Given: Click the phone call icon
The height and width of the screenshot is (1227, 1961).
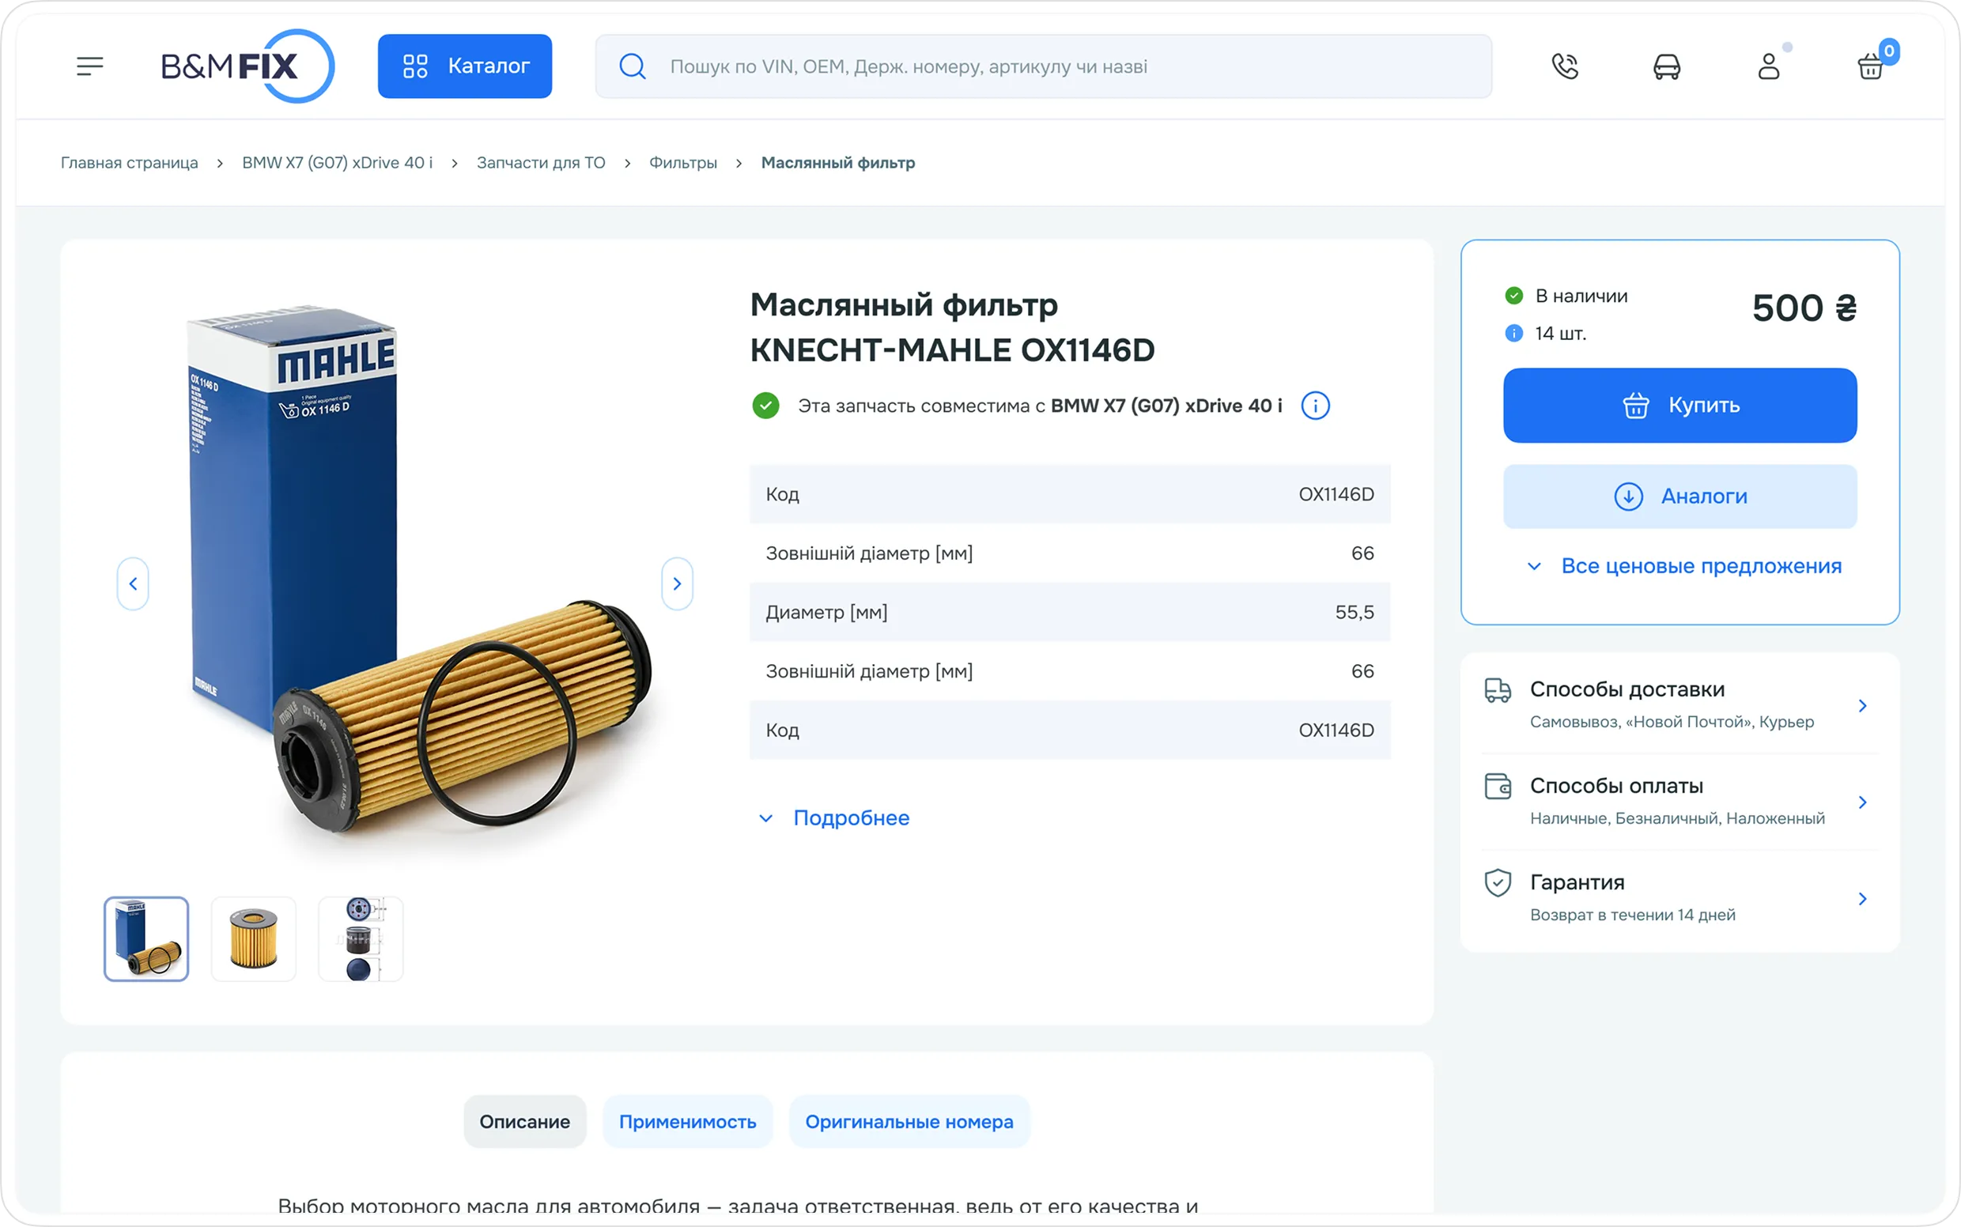Looking at the screenshot, I should [1565, 66].
